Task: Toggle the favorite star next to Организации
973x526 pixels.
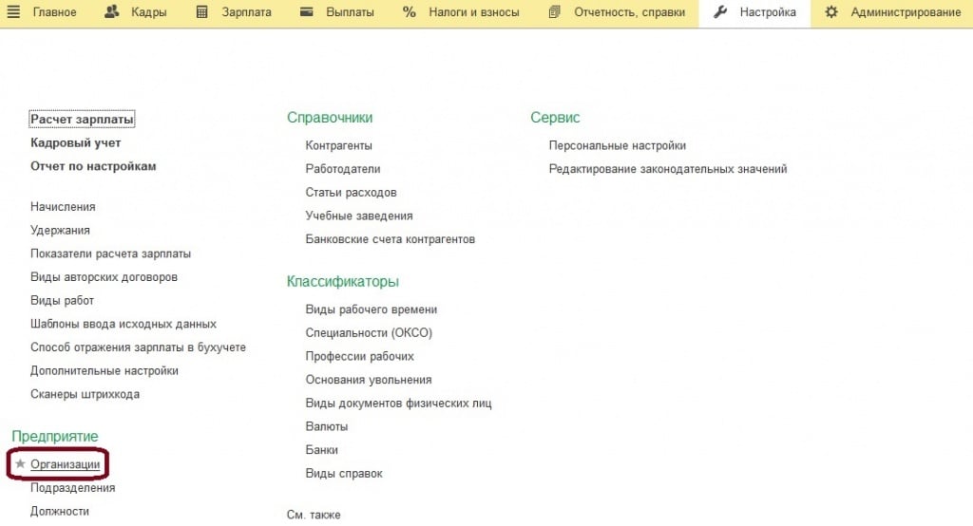Action: pos(20,464)
